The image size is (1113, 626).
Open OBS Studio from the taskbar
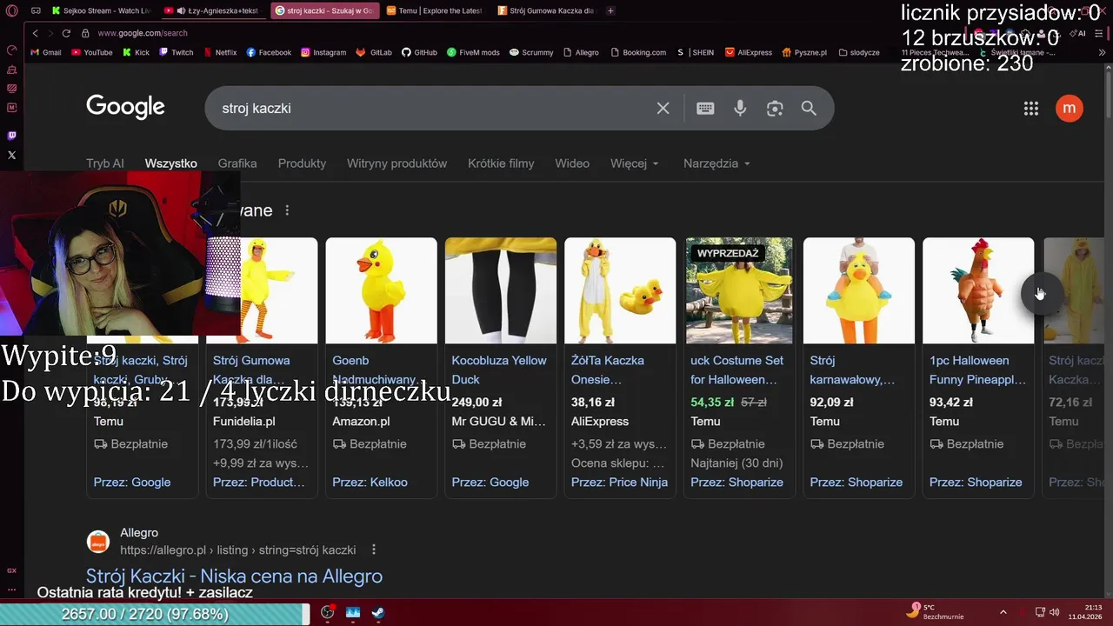pos(328,613)
